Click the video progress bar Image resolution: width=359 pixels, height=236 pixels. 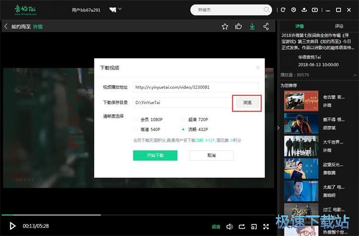click(138, 215)
